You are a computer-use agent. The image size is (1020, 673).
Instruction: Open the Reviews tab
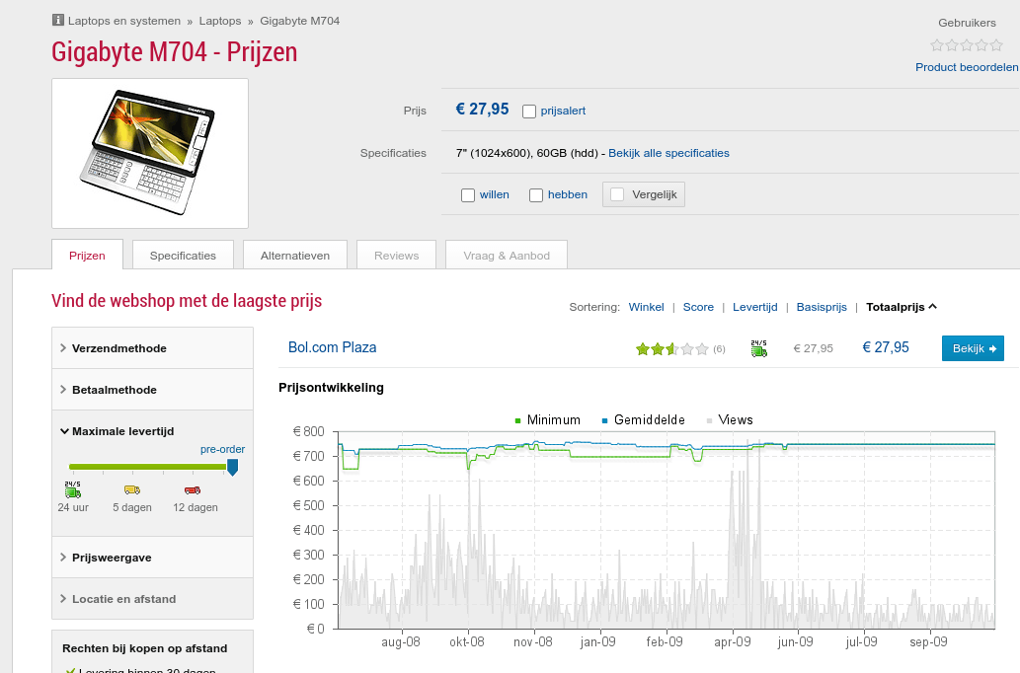click(396, 255)
